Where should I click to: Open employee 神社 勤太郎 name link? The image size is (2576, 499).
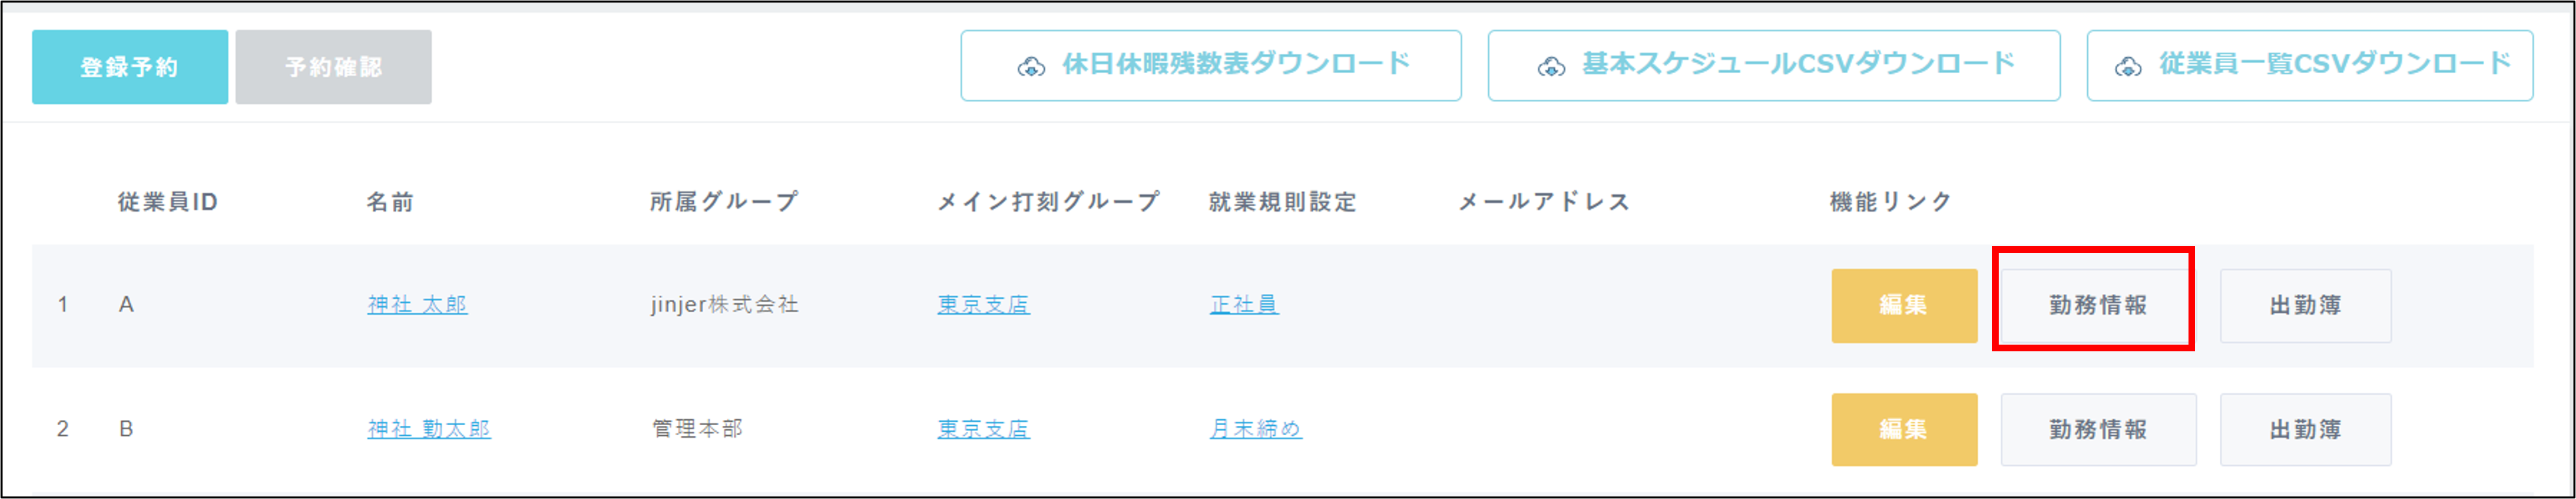click(x=429, y=429)
